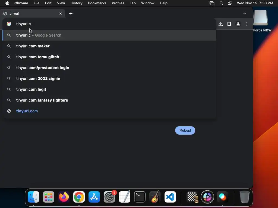Launch Chess from the Dock
Screen dimensions: 278x208
click(192, 197)
